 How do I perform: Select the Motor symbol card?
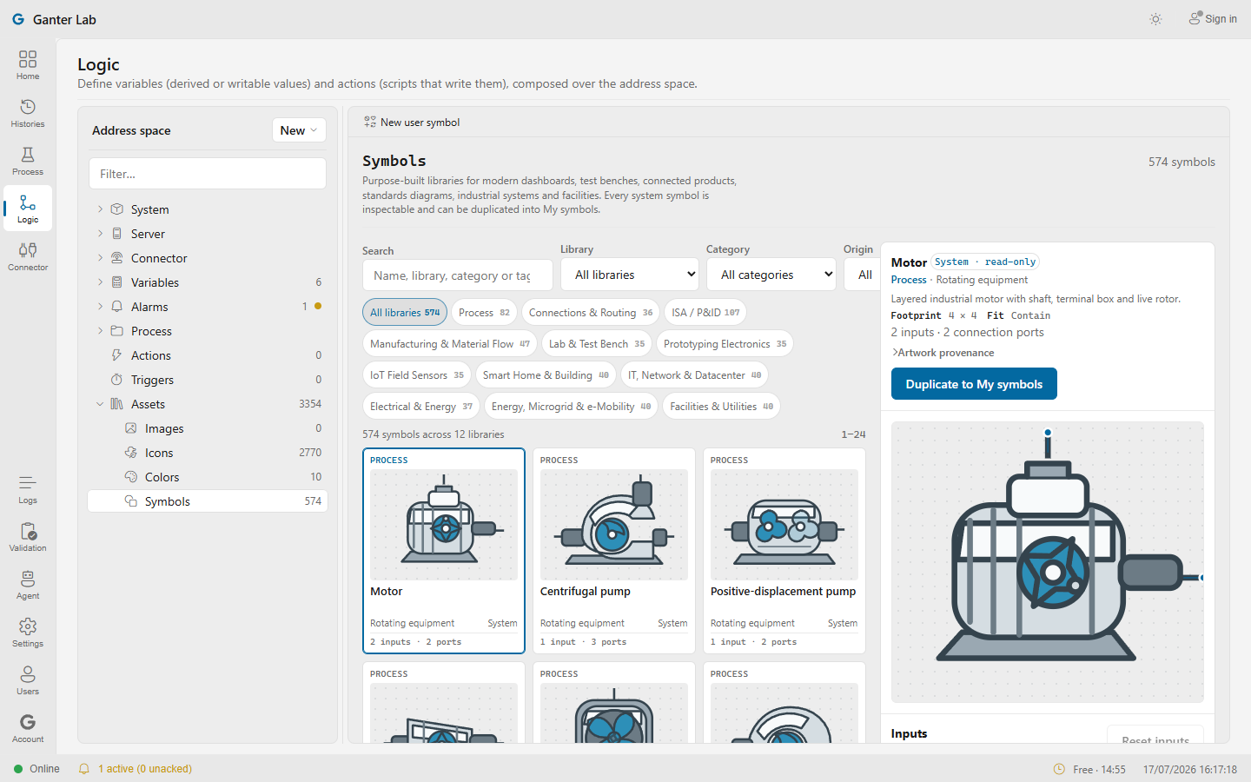pyautogui.click(x=444, y=551)
